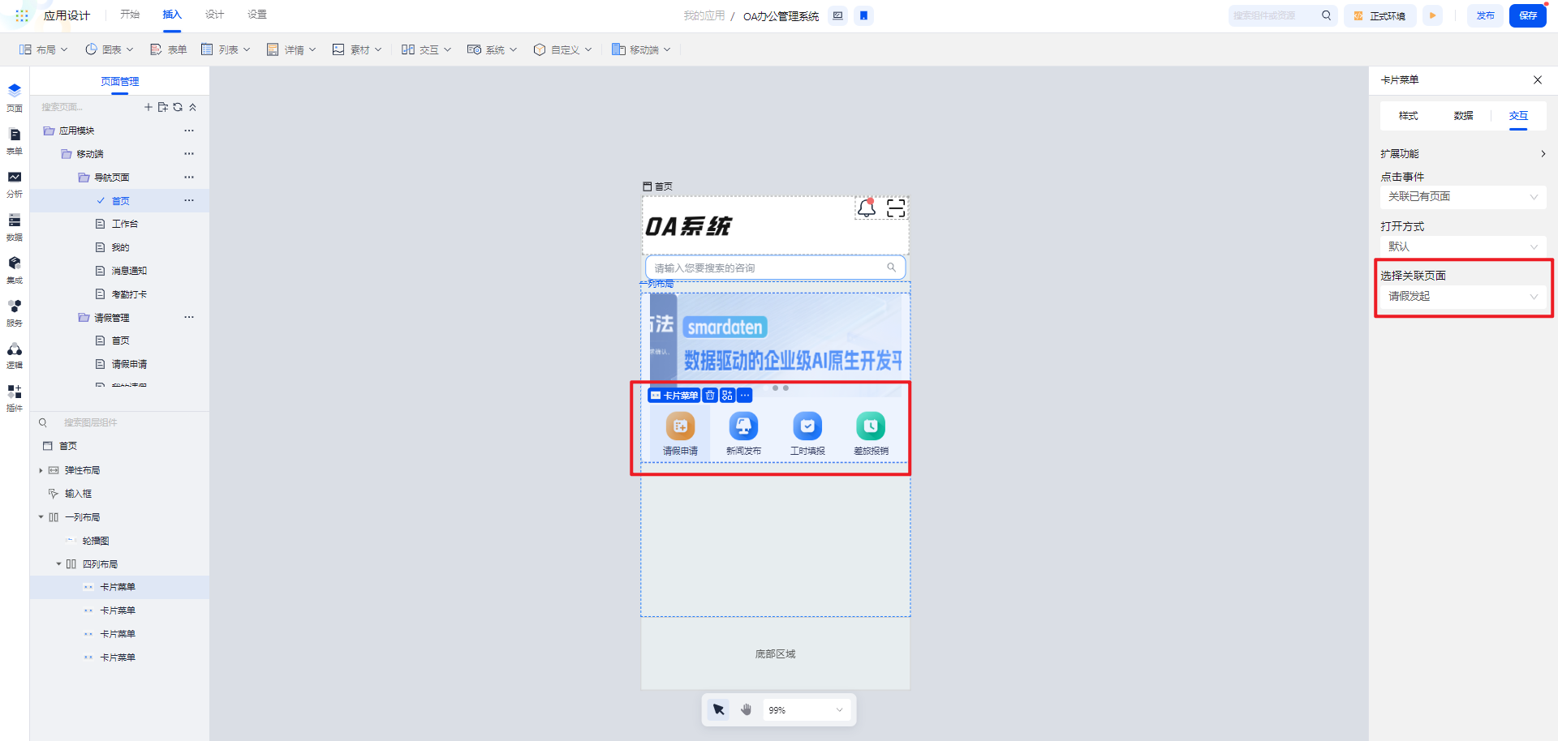
Task: Click the 发布 button
Action: [x=1485, y=15]
